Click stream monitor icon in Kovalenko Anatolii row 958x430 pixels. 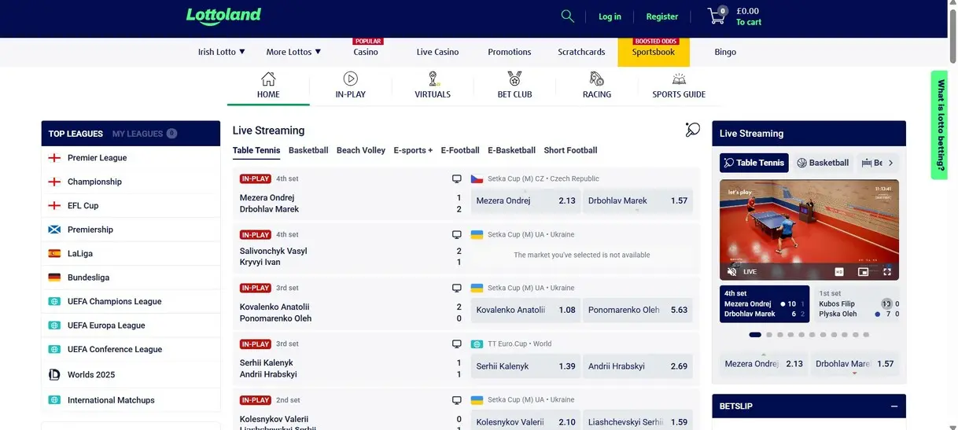pos(456,289)
